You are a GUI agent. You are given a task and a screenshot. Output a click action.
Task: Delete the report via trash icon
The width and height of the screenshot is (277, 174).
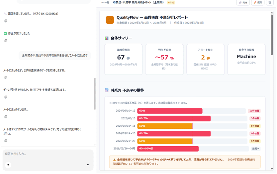270,3
